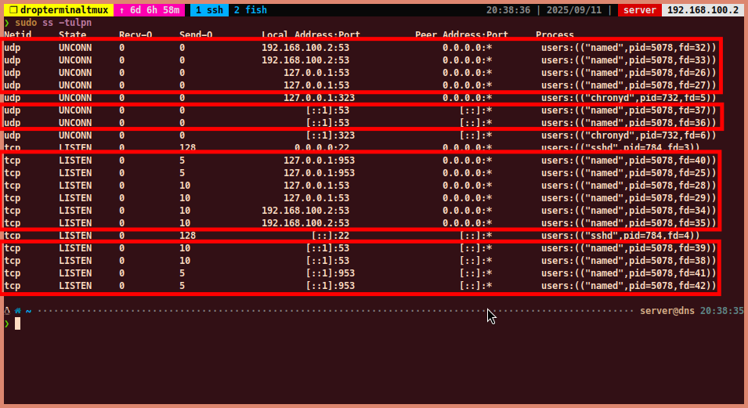Screen dimensions: 748x408
Task: Click the 6d 6h 58m uptime segment
Action: 157,10
